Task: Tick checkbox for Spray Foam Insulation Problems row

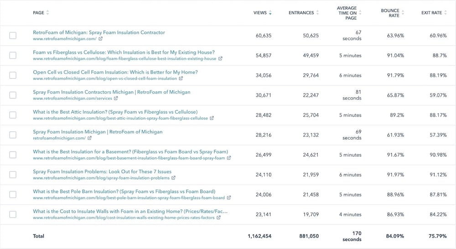Action: click(13, 175)
